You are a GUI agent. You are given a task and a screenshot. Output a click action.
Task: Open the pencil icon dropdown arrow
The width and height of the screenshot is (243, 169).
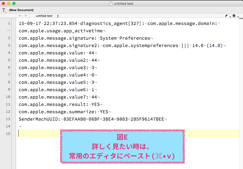click(230, 17)
